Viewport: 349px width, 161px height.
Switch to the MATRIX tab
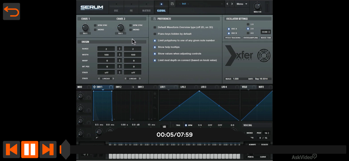(147, 7)
